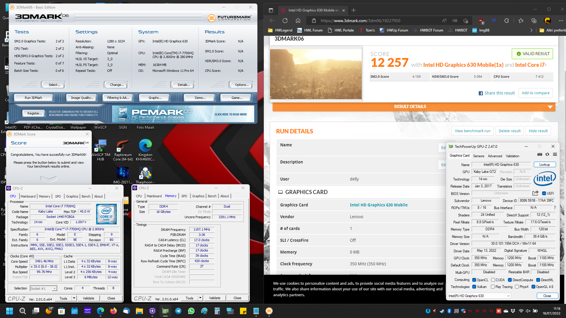Open the Socket #1 selection dropdown in CPU-Z
The image size is (566, 318).
pos(43,289)
